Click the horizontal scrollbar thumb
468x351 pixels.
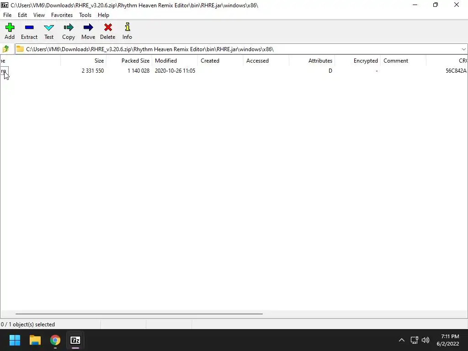(x=139, y=314)
